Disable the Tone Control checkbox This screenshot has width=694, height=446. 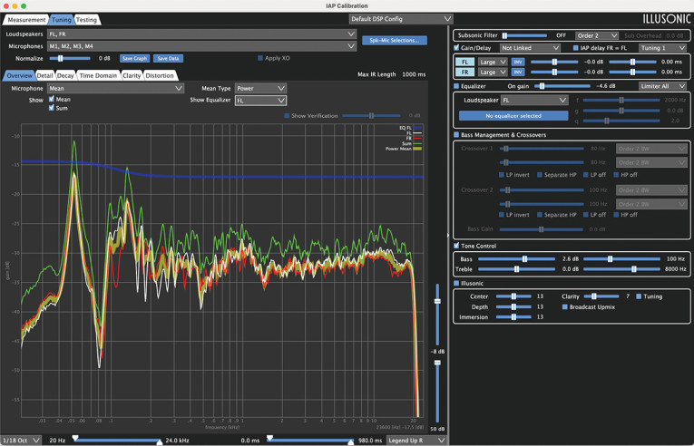455,246
